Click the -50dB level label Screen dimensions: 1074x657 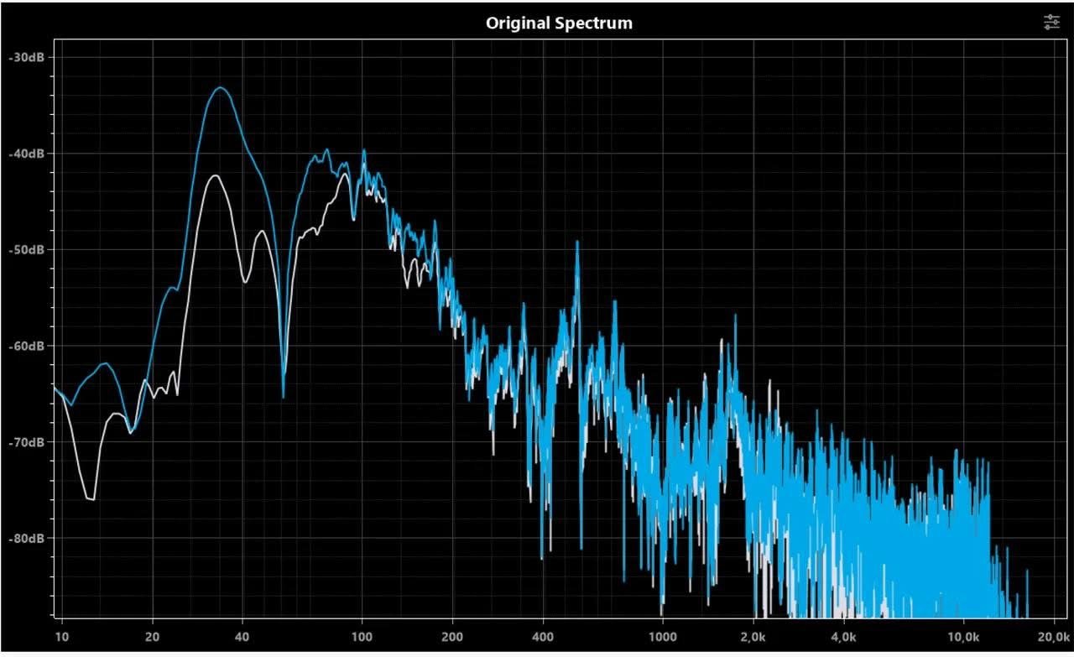click(30, 250)
